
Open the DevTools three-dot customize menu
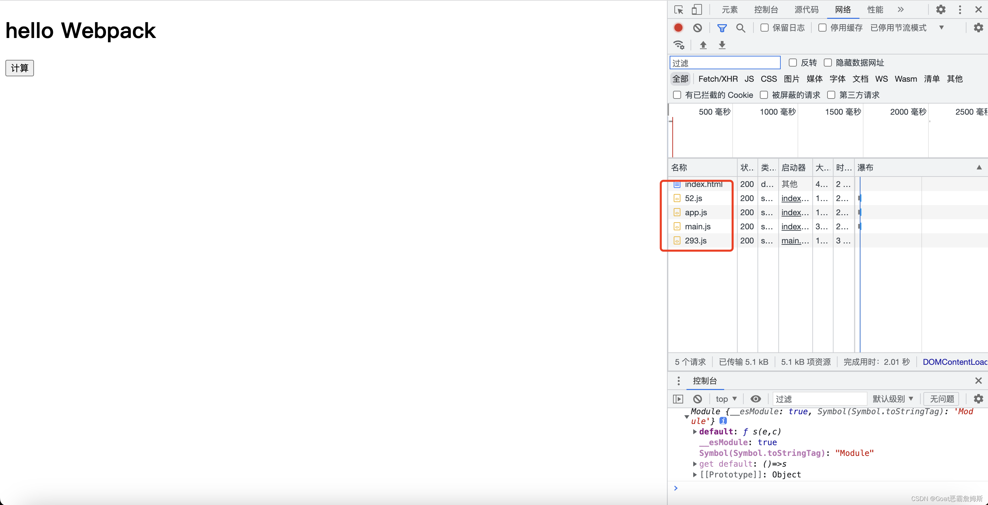[x=960, y=9]
